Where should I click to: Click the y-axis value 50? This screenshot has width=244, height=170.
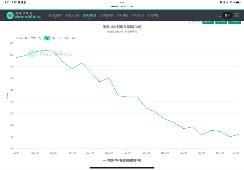click(12, 113)
